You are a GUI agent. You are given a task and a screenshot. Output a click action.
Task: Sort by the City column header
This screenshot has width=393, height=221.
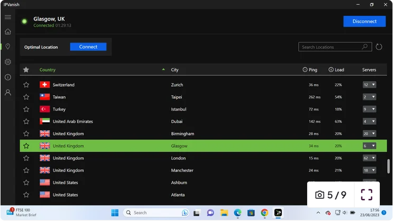click(x=175, y=70)
